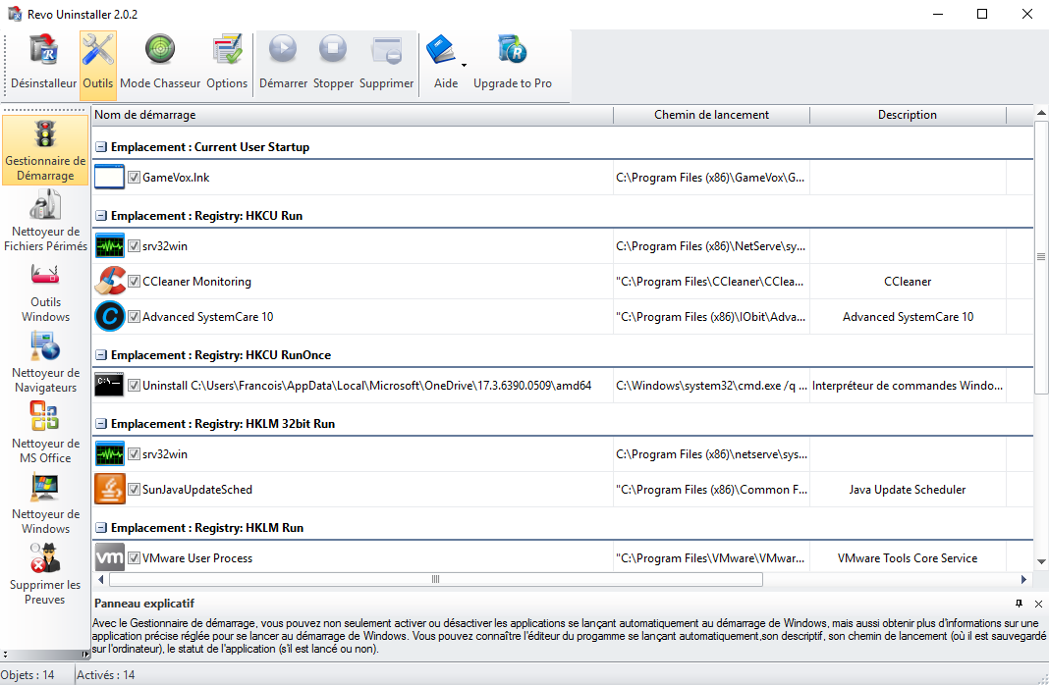1049x685 pixels.
Task: Click the GameVox launch path cell
Action: tap(711, 177)
